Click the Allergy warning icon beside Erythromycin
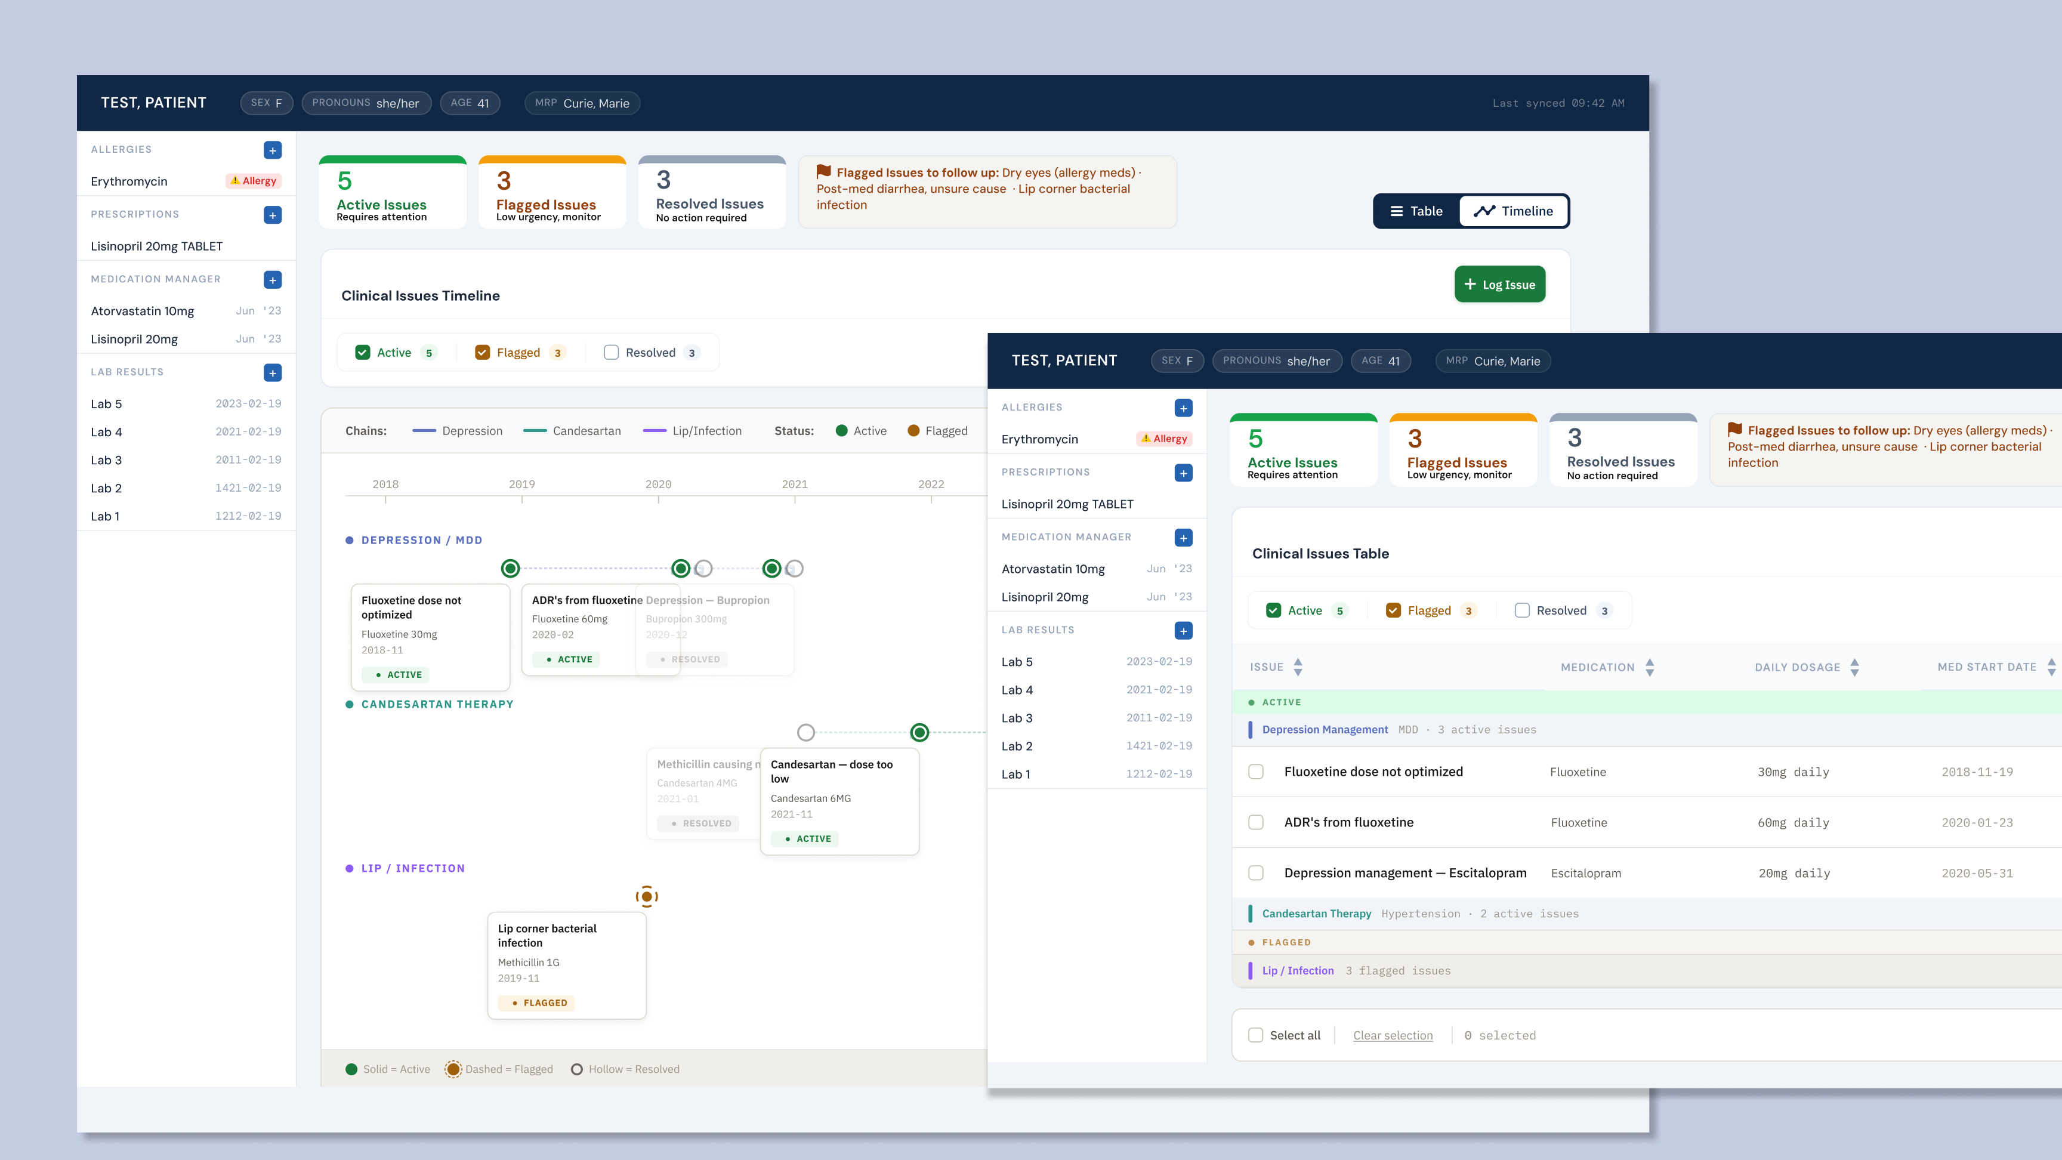 pyautogui.click(x=235, y=180)
